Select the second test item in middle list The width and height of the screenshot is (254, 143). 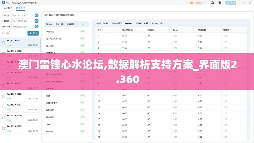[66, 31]
